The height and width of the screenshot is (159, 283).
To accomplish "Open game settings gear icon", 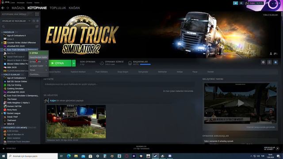I will 263,62.
